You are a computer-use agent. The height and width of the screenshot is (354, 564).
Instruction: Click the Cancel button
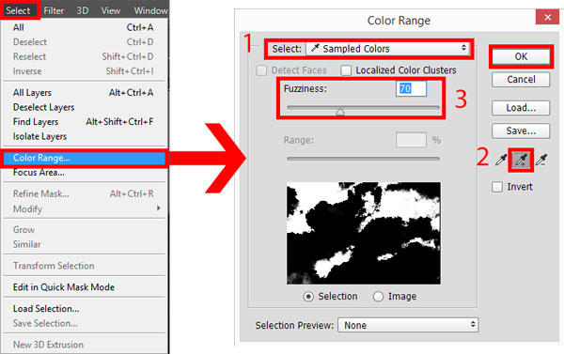coord(521,80)
